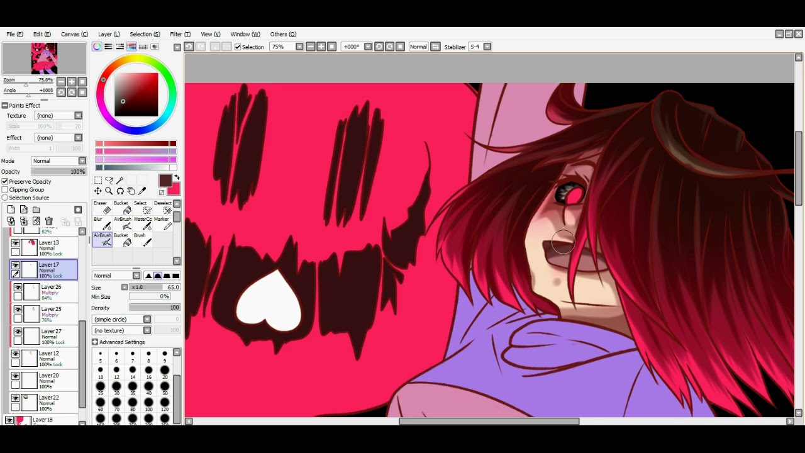This screenshot has height=453, width=805.
Task: Select the Blur brush
Action: pyautogui.click(x=101, y=223)
